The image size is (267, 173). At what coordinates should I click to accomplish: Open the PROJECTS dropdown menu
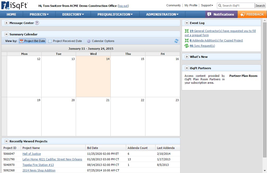[x=39, y=14]
